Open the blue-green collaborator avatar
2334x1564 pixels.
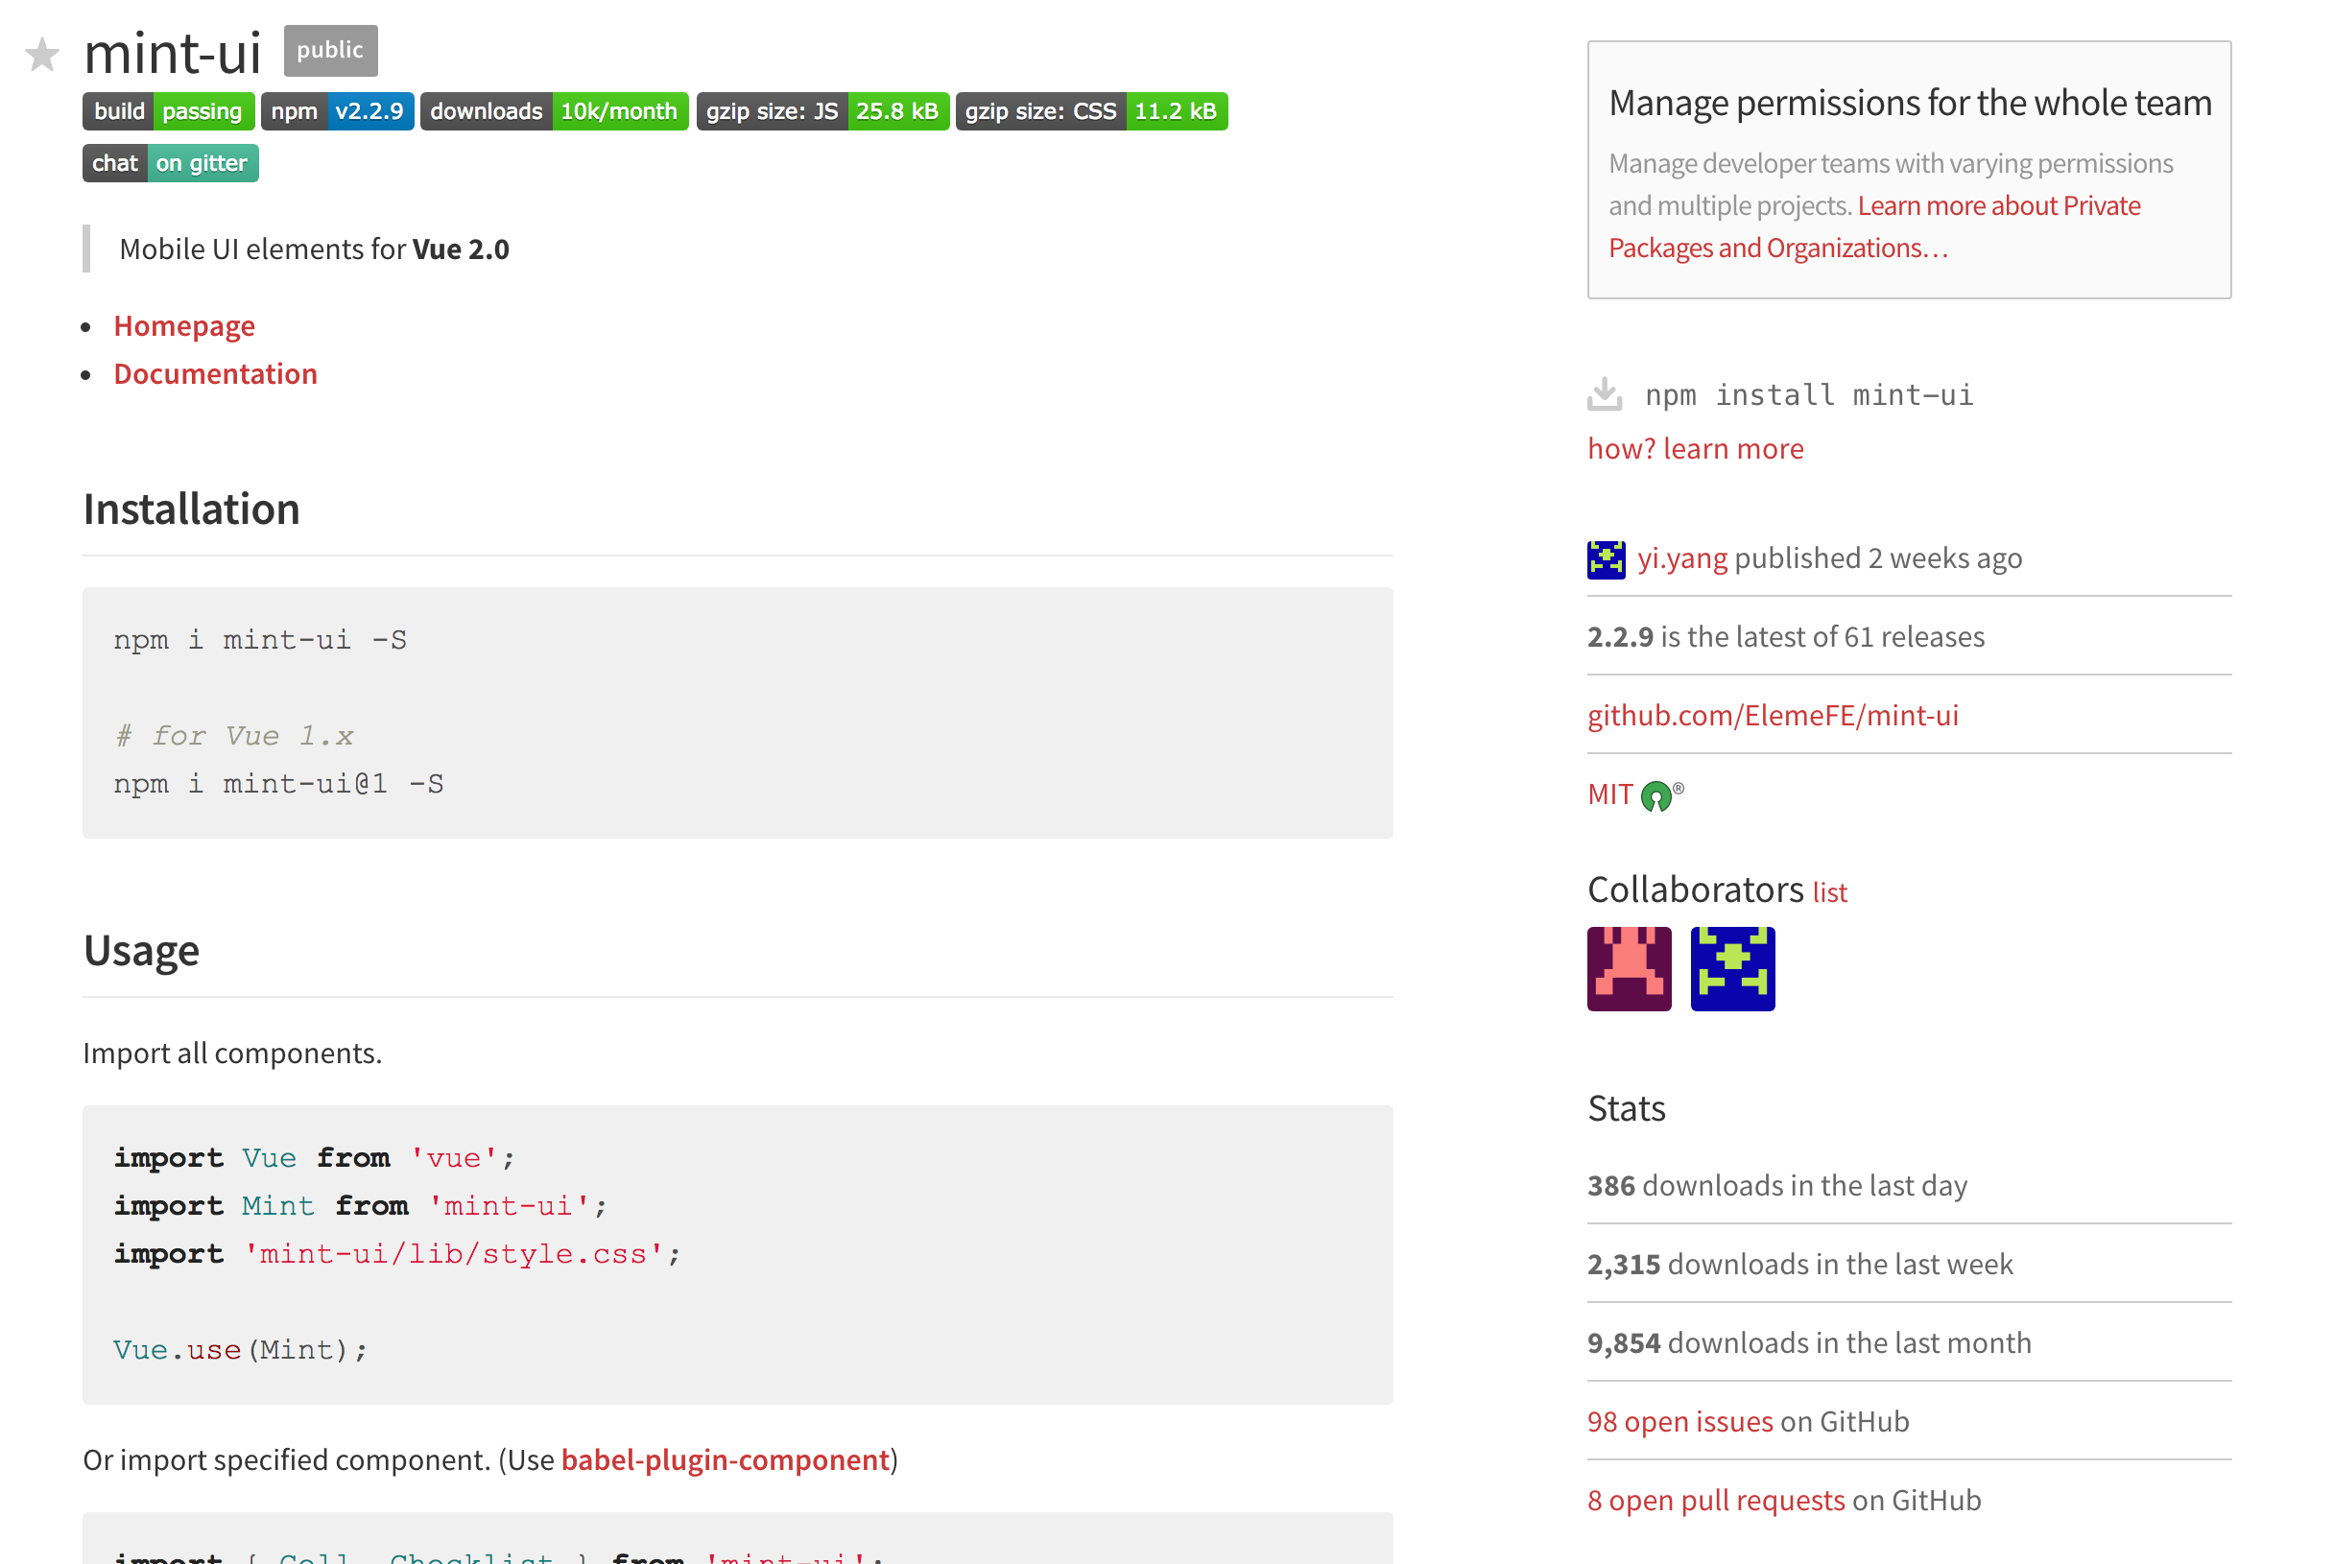tap(1732, 968)
